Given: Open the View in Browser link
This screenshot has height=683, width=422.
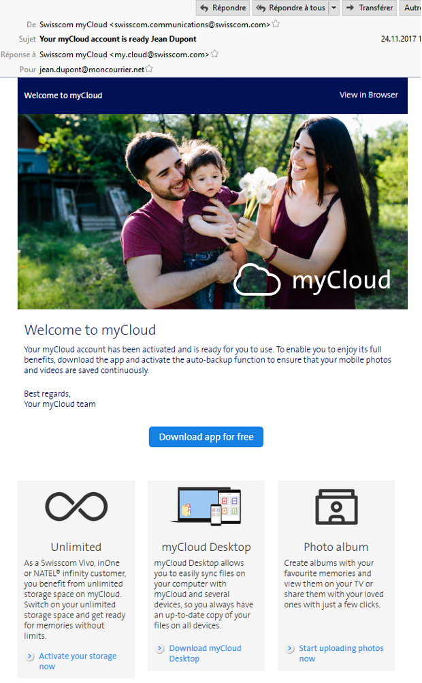Looking at the screenshot, I should [368, 95].
